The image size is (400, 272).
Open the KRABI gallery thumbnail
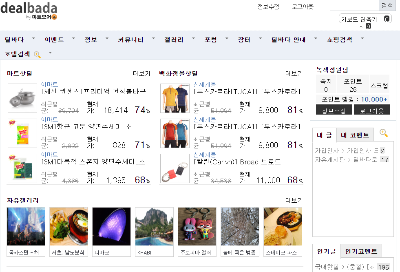(154, 227)
